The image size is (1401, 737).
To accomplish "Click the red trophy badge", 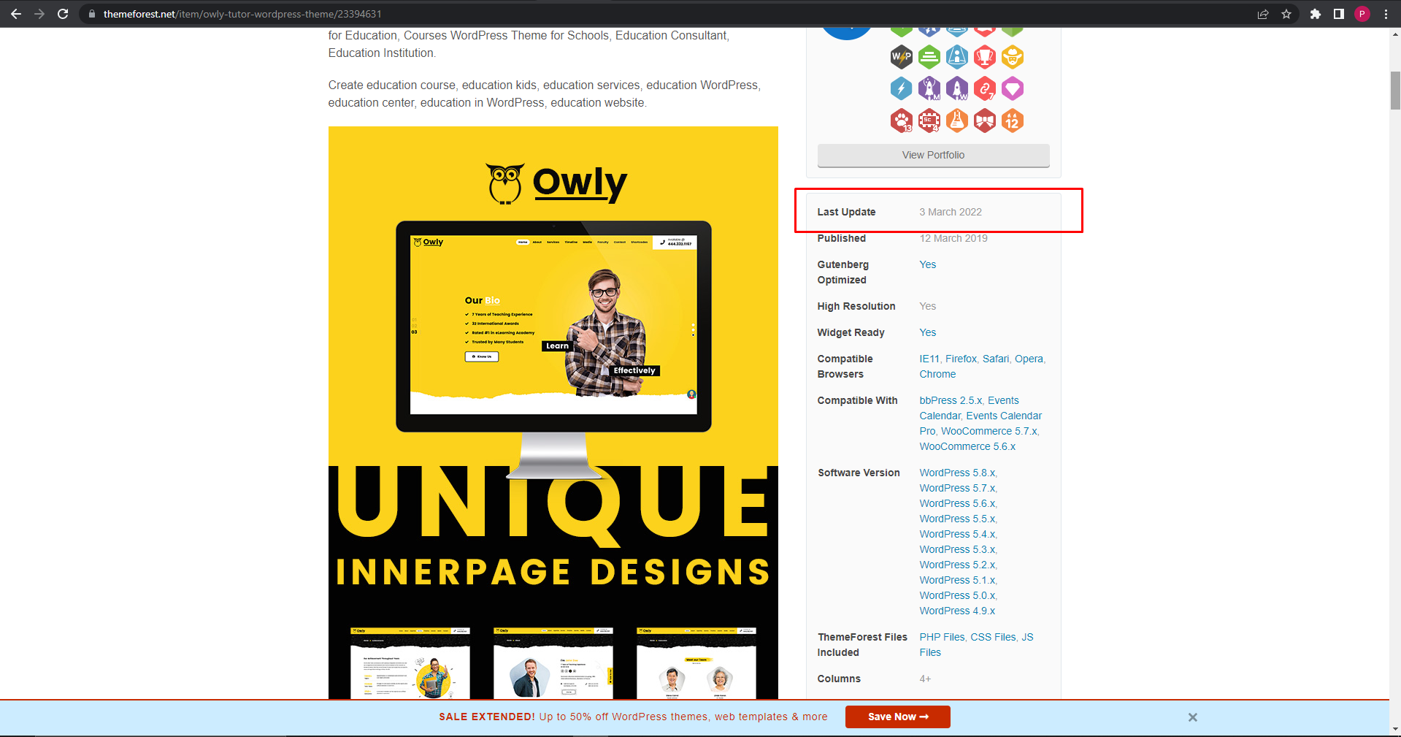I will click(x=985, y=56).
